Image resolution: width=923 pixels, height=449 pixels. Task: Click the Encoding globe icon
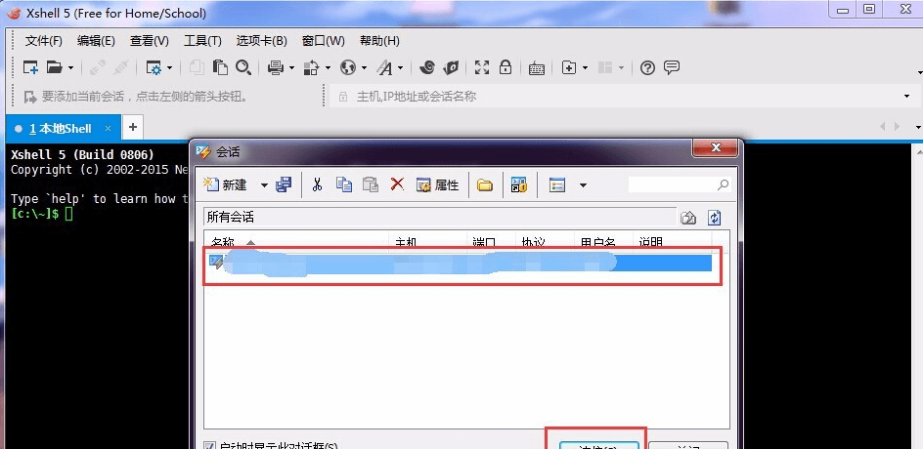[348, 67]
